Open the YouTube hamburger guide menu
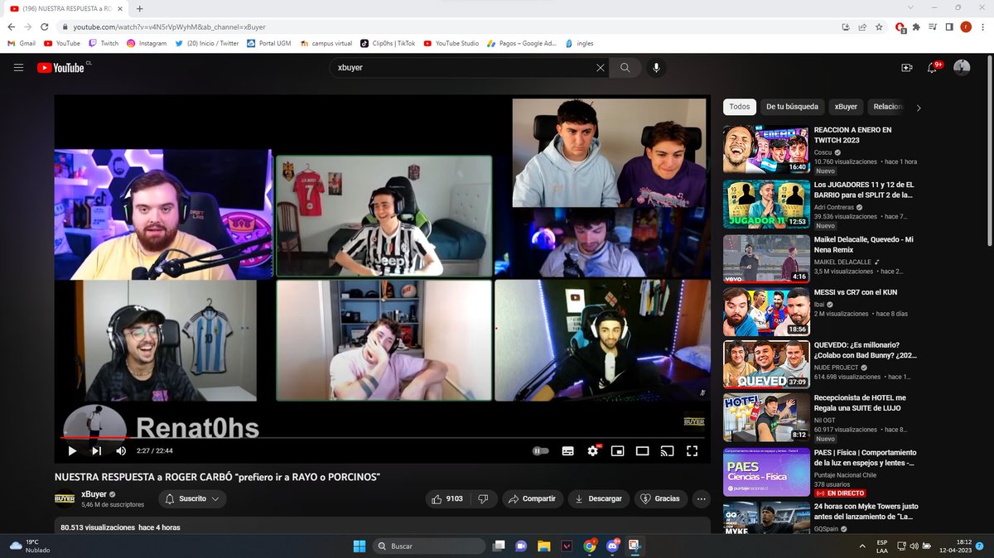This screenshot has width=994, height=558. coord(18,68)
